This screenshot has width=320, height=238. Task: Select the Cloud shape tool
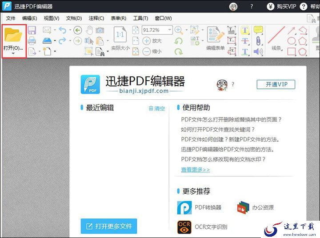pos(303,51)
